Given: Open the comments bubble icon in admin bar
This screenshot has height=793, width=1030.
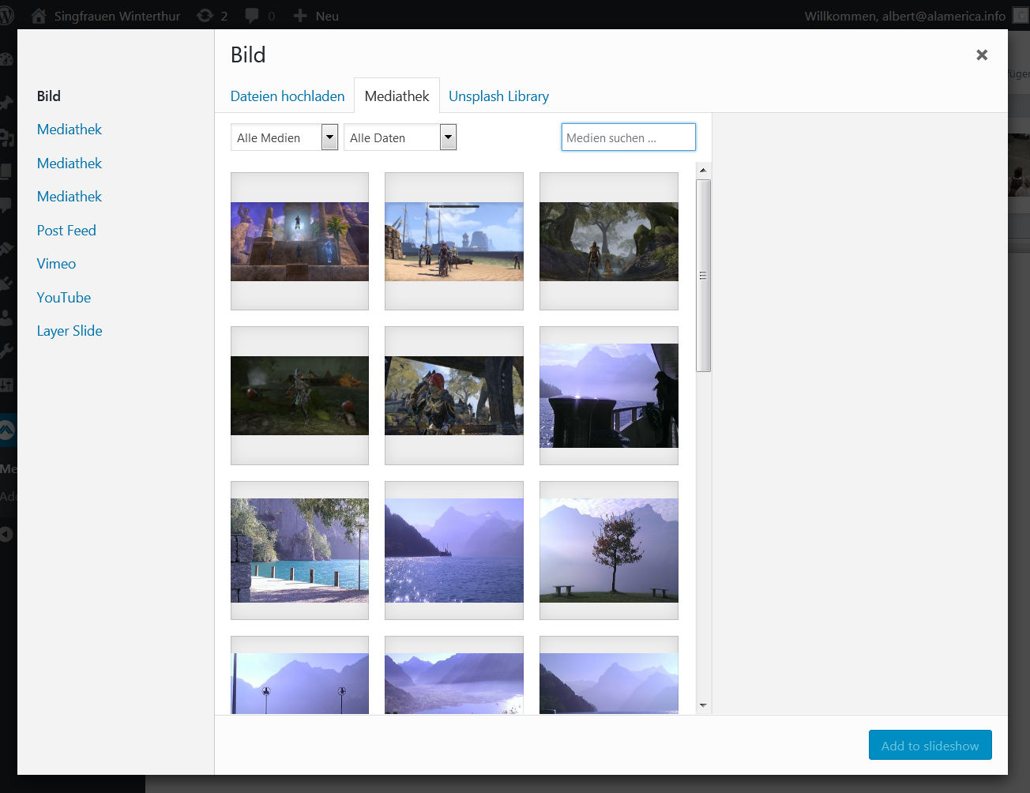Looking at the screenshot, I should click(x=253, y=16).
